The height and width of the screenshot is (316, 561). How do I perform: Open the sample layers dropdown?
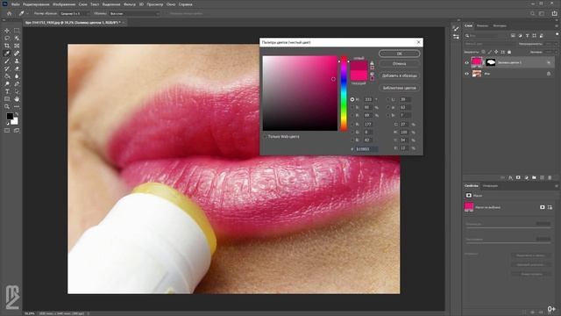tap(134, 14)
